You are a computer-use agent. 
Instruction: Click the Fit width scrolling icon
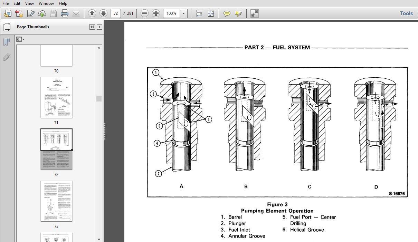pos(199,13)
